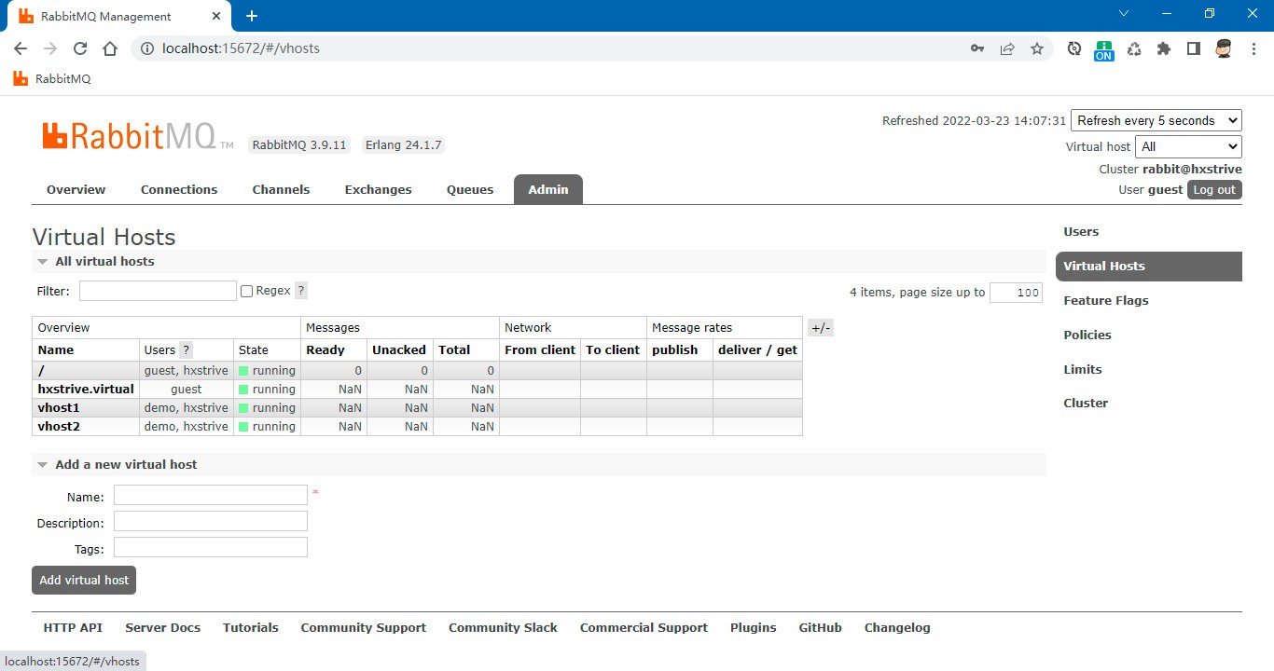The height and width of the screenshot is (671, 1274).
Task: Open the refresh interval dropdown
Action: pos(1156,120)
